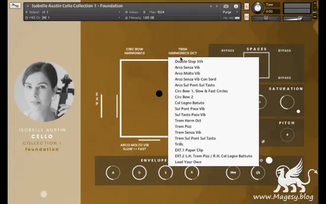The width and height of the screenshot is (326, 204).
Task: Toggle the Mute M button
Action: pos(246,17)
